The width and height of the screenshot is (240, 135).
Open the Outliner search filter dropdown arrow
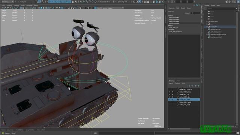[x=236, y=9]
